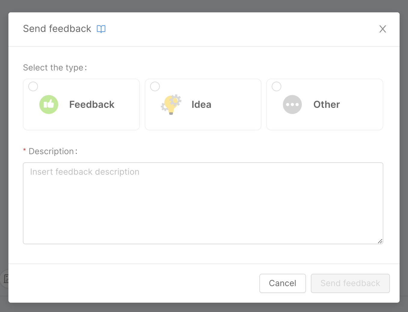Click the lightbulb icon on the Idea card
The height and width of the screenshot is (312, 408).
(x=171, y=105)
